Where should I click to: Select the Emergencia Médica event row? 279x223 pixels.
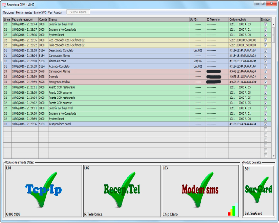click(x=119, y=82)
